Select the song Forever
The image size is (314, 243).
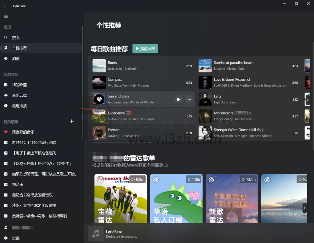tap(143, 133)
